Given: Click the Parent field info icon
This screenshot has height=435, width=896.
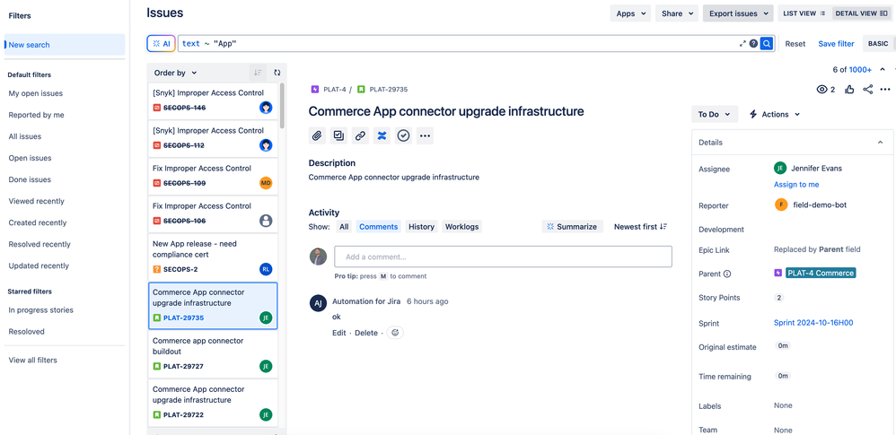Looking at the screenshot, I should 727,274.
